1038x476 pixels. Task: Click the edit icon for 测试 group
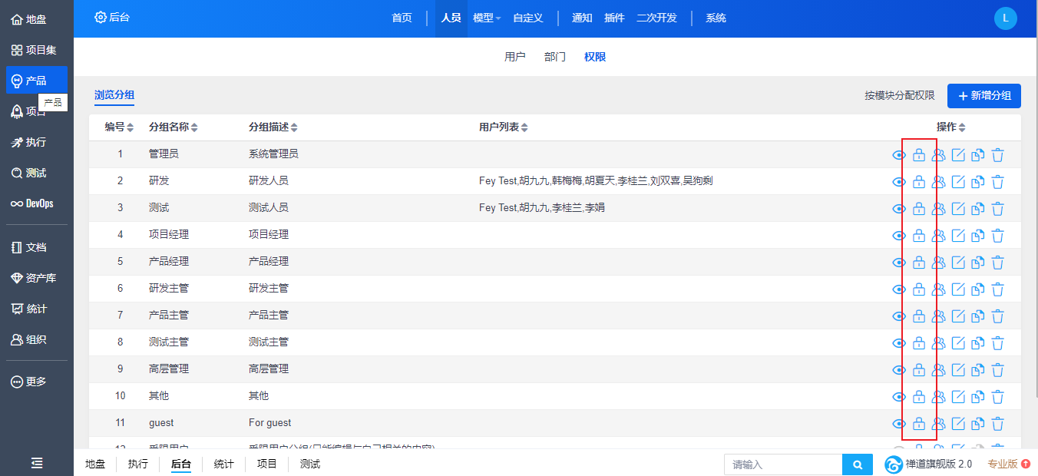(x=958, y=209)
